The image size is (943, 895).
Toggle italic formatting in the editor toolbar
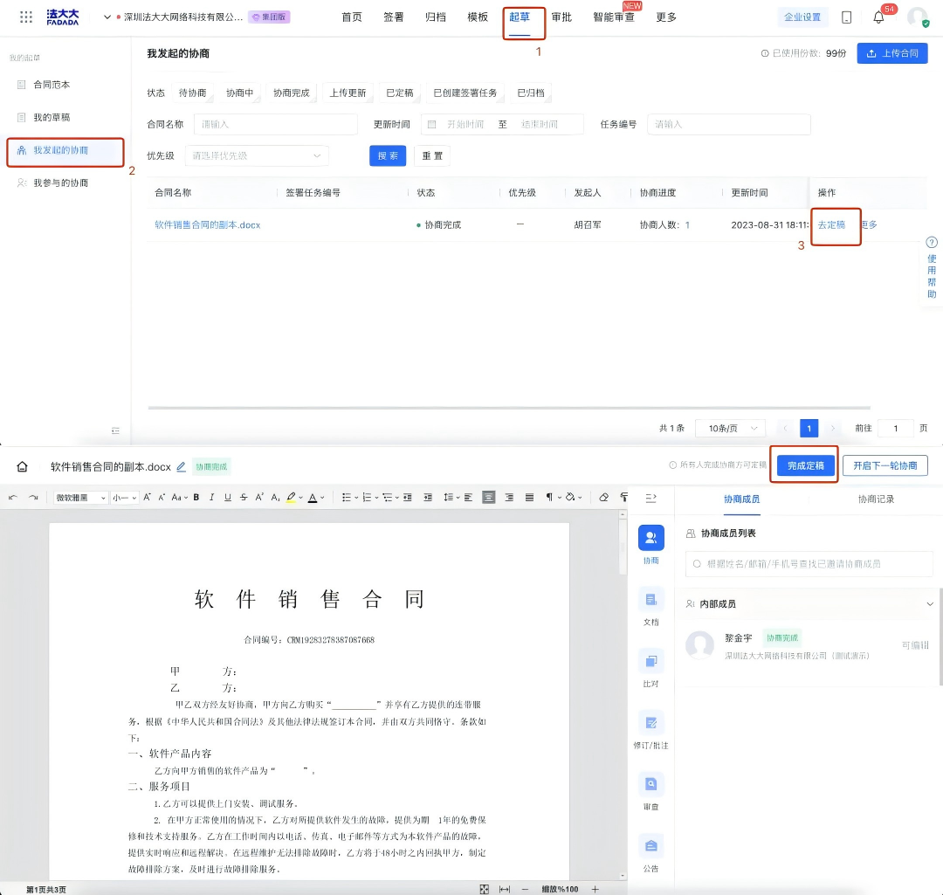[212, 497]
